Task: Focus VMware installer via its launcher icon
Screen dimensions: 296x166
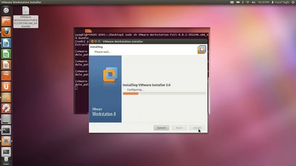Action: click(x=6, y=141)
